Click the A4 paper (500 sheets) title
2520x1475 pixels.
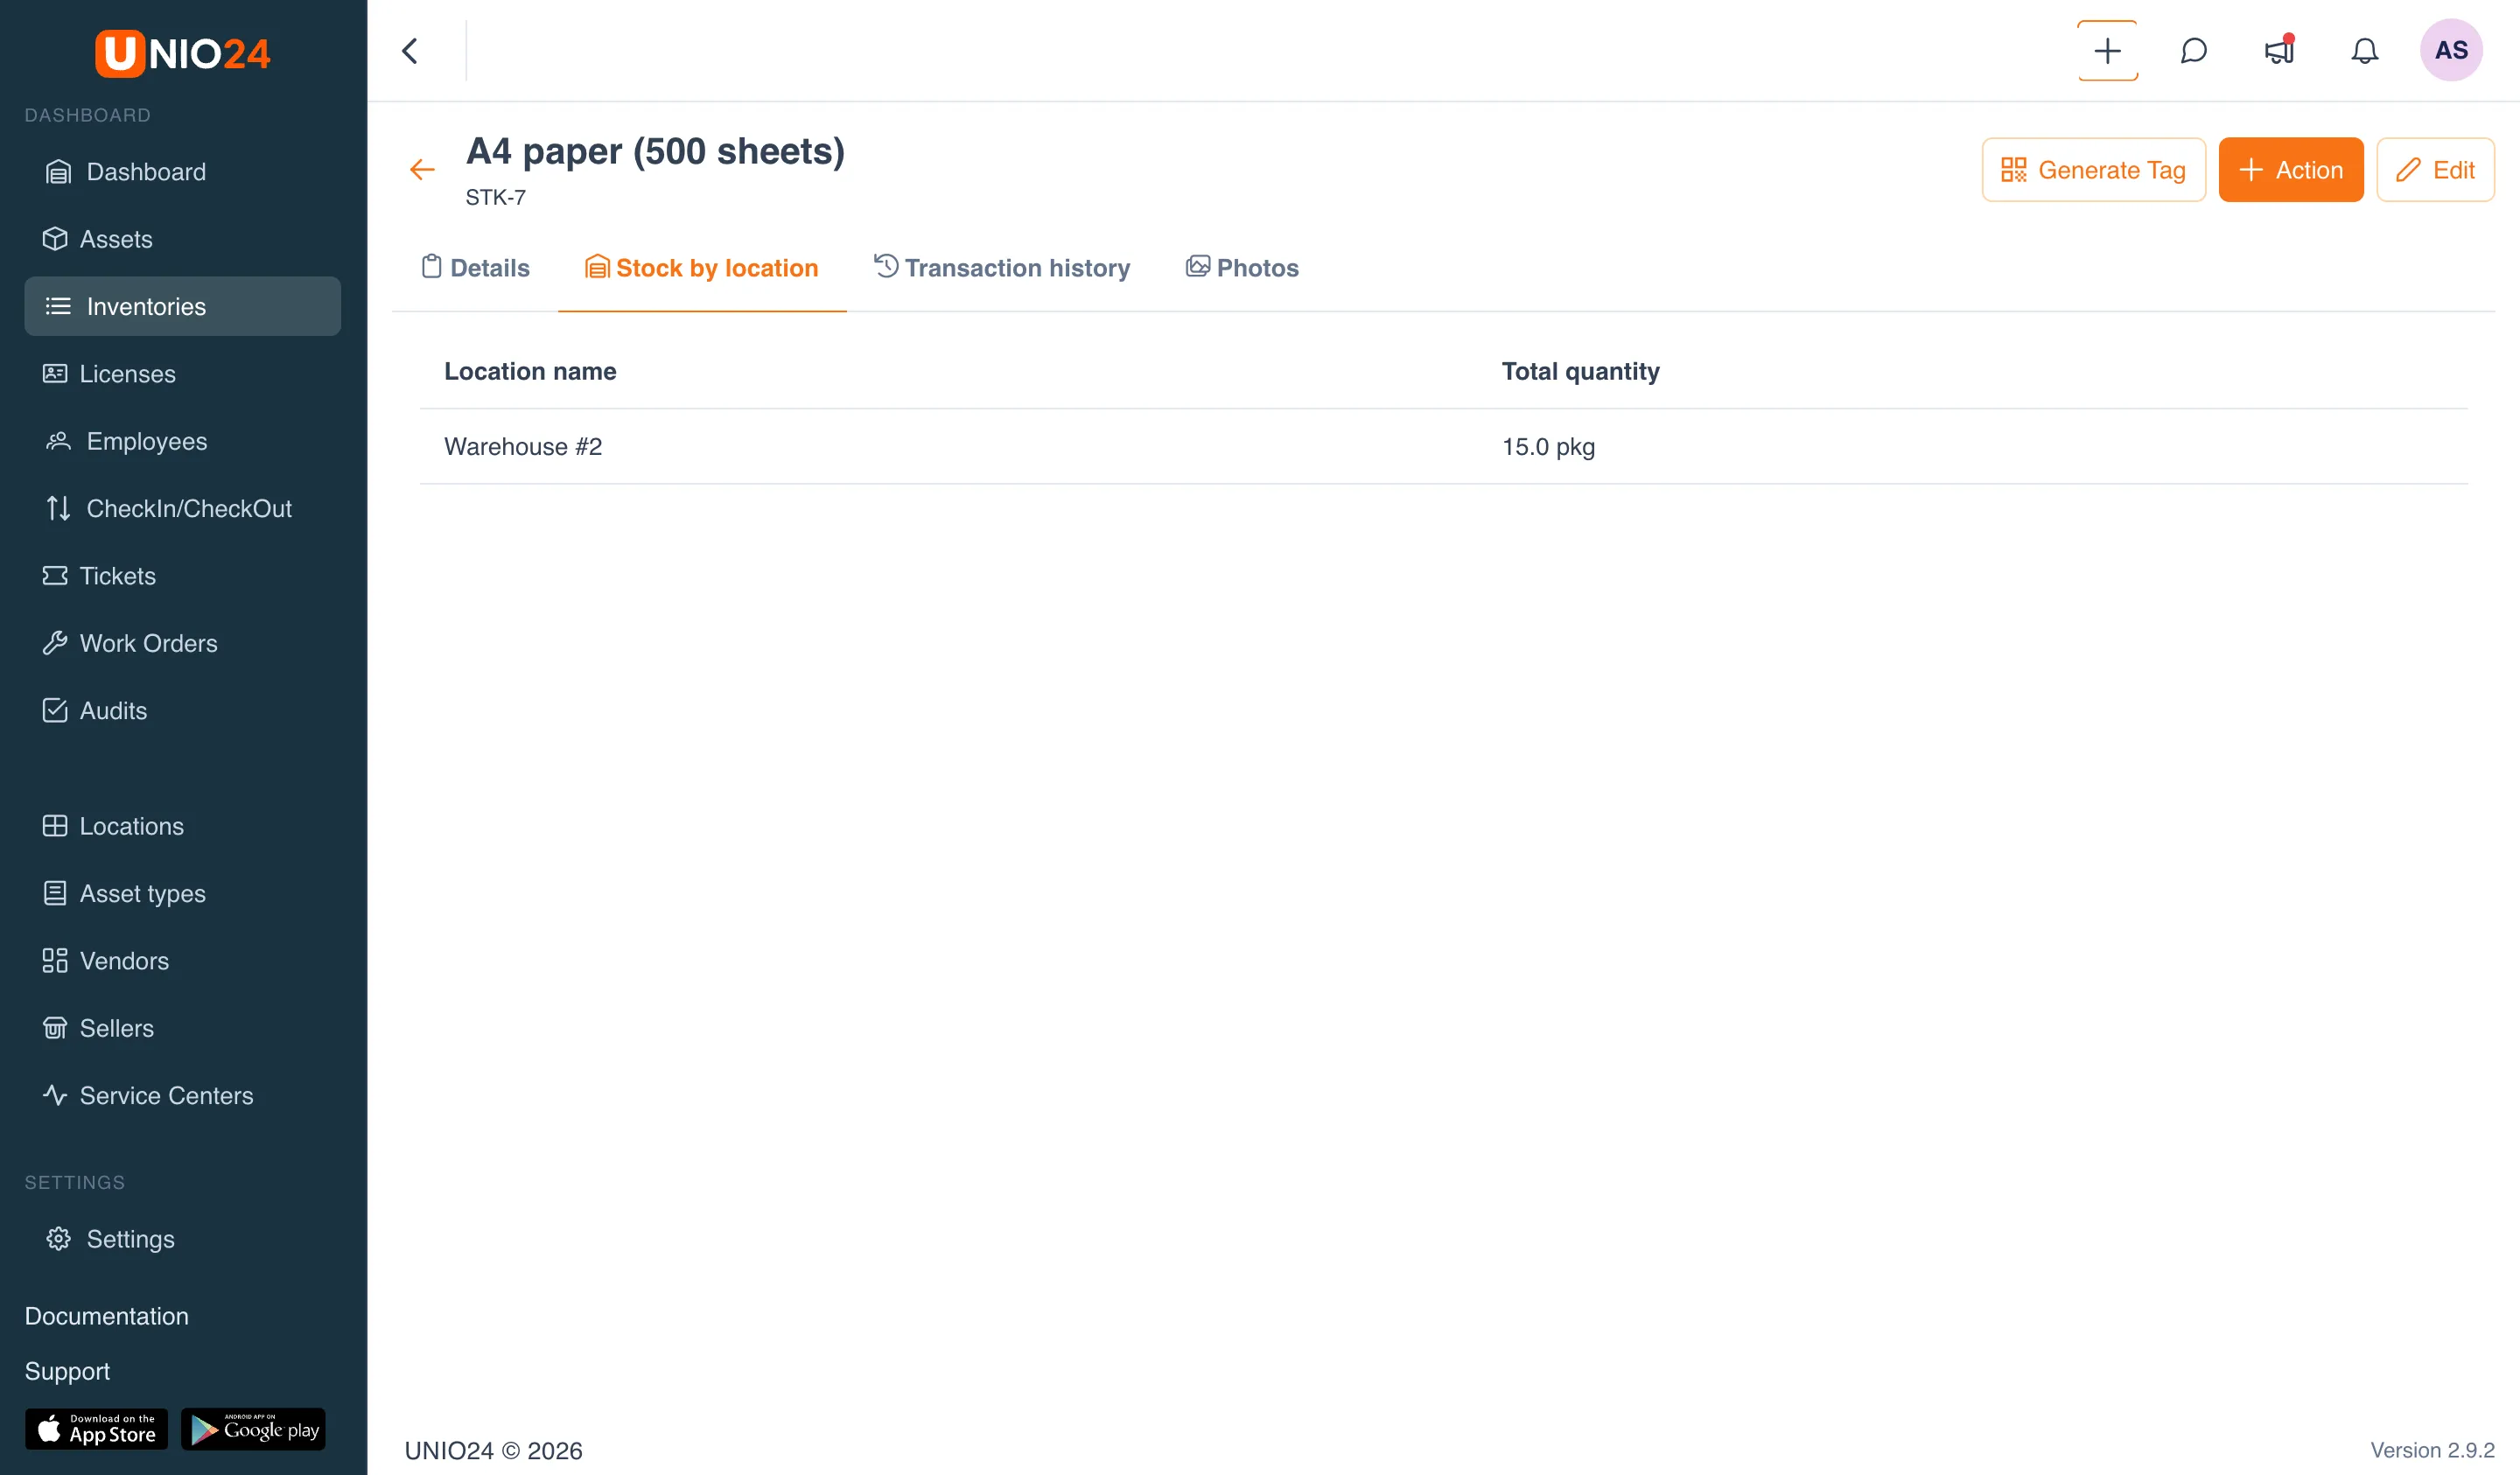click(x=655, y=151)
